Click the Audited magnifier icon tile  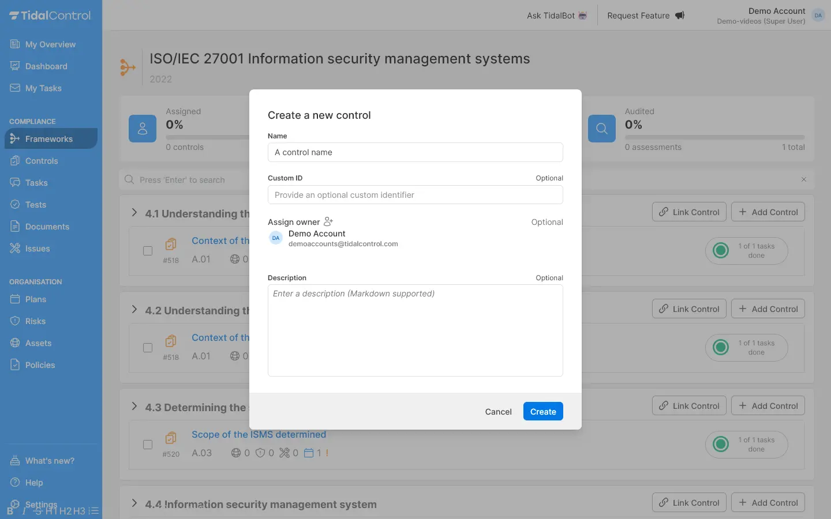[x=601, y=128]
